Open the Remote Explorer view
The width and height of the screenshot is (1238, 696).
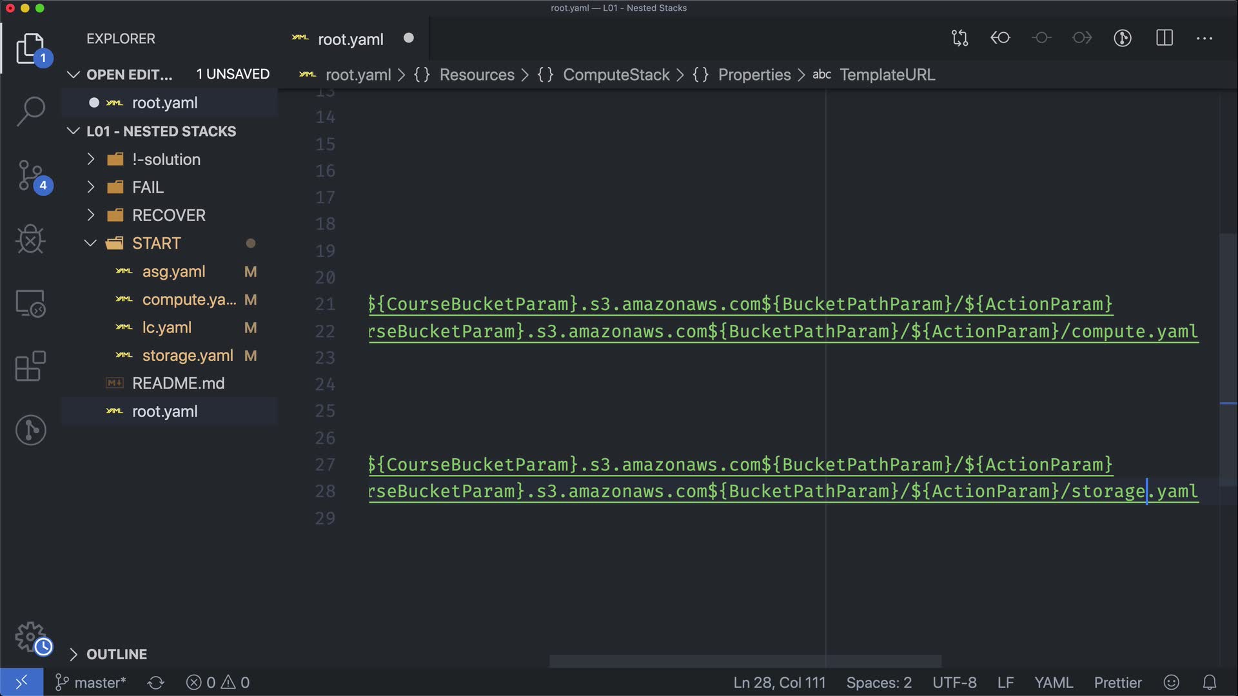coord(30,303)
